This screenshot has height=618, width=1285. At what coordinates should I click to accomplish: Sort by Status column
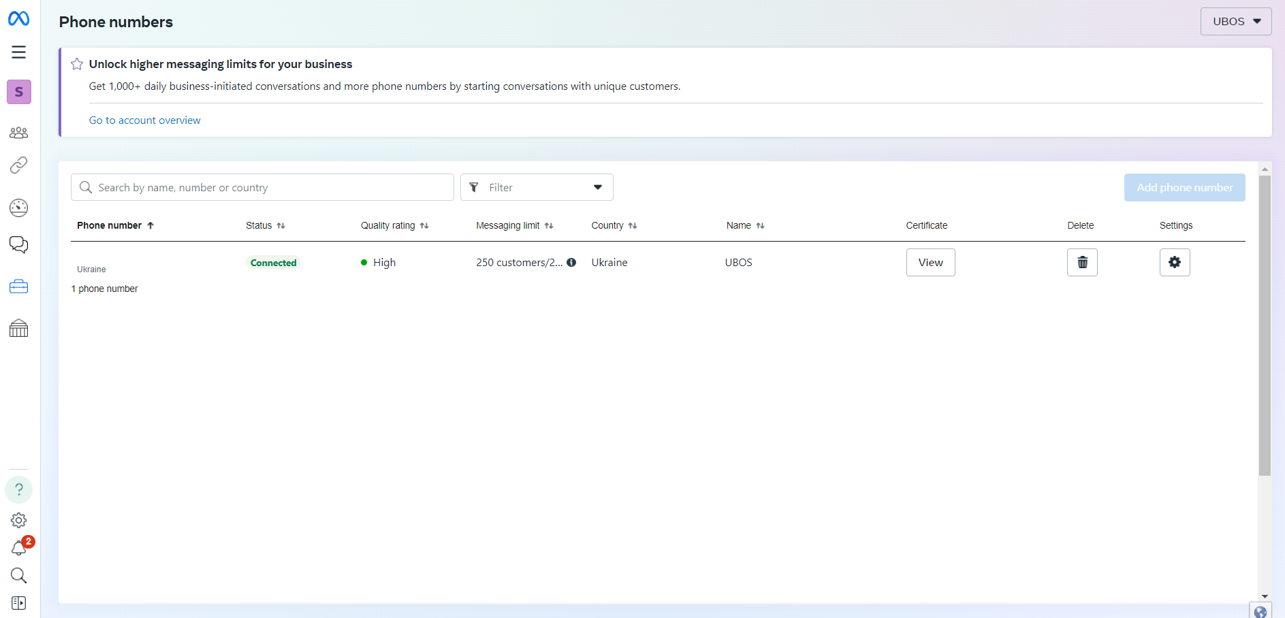[266, 225]
